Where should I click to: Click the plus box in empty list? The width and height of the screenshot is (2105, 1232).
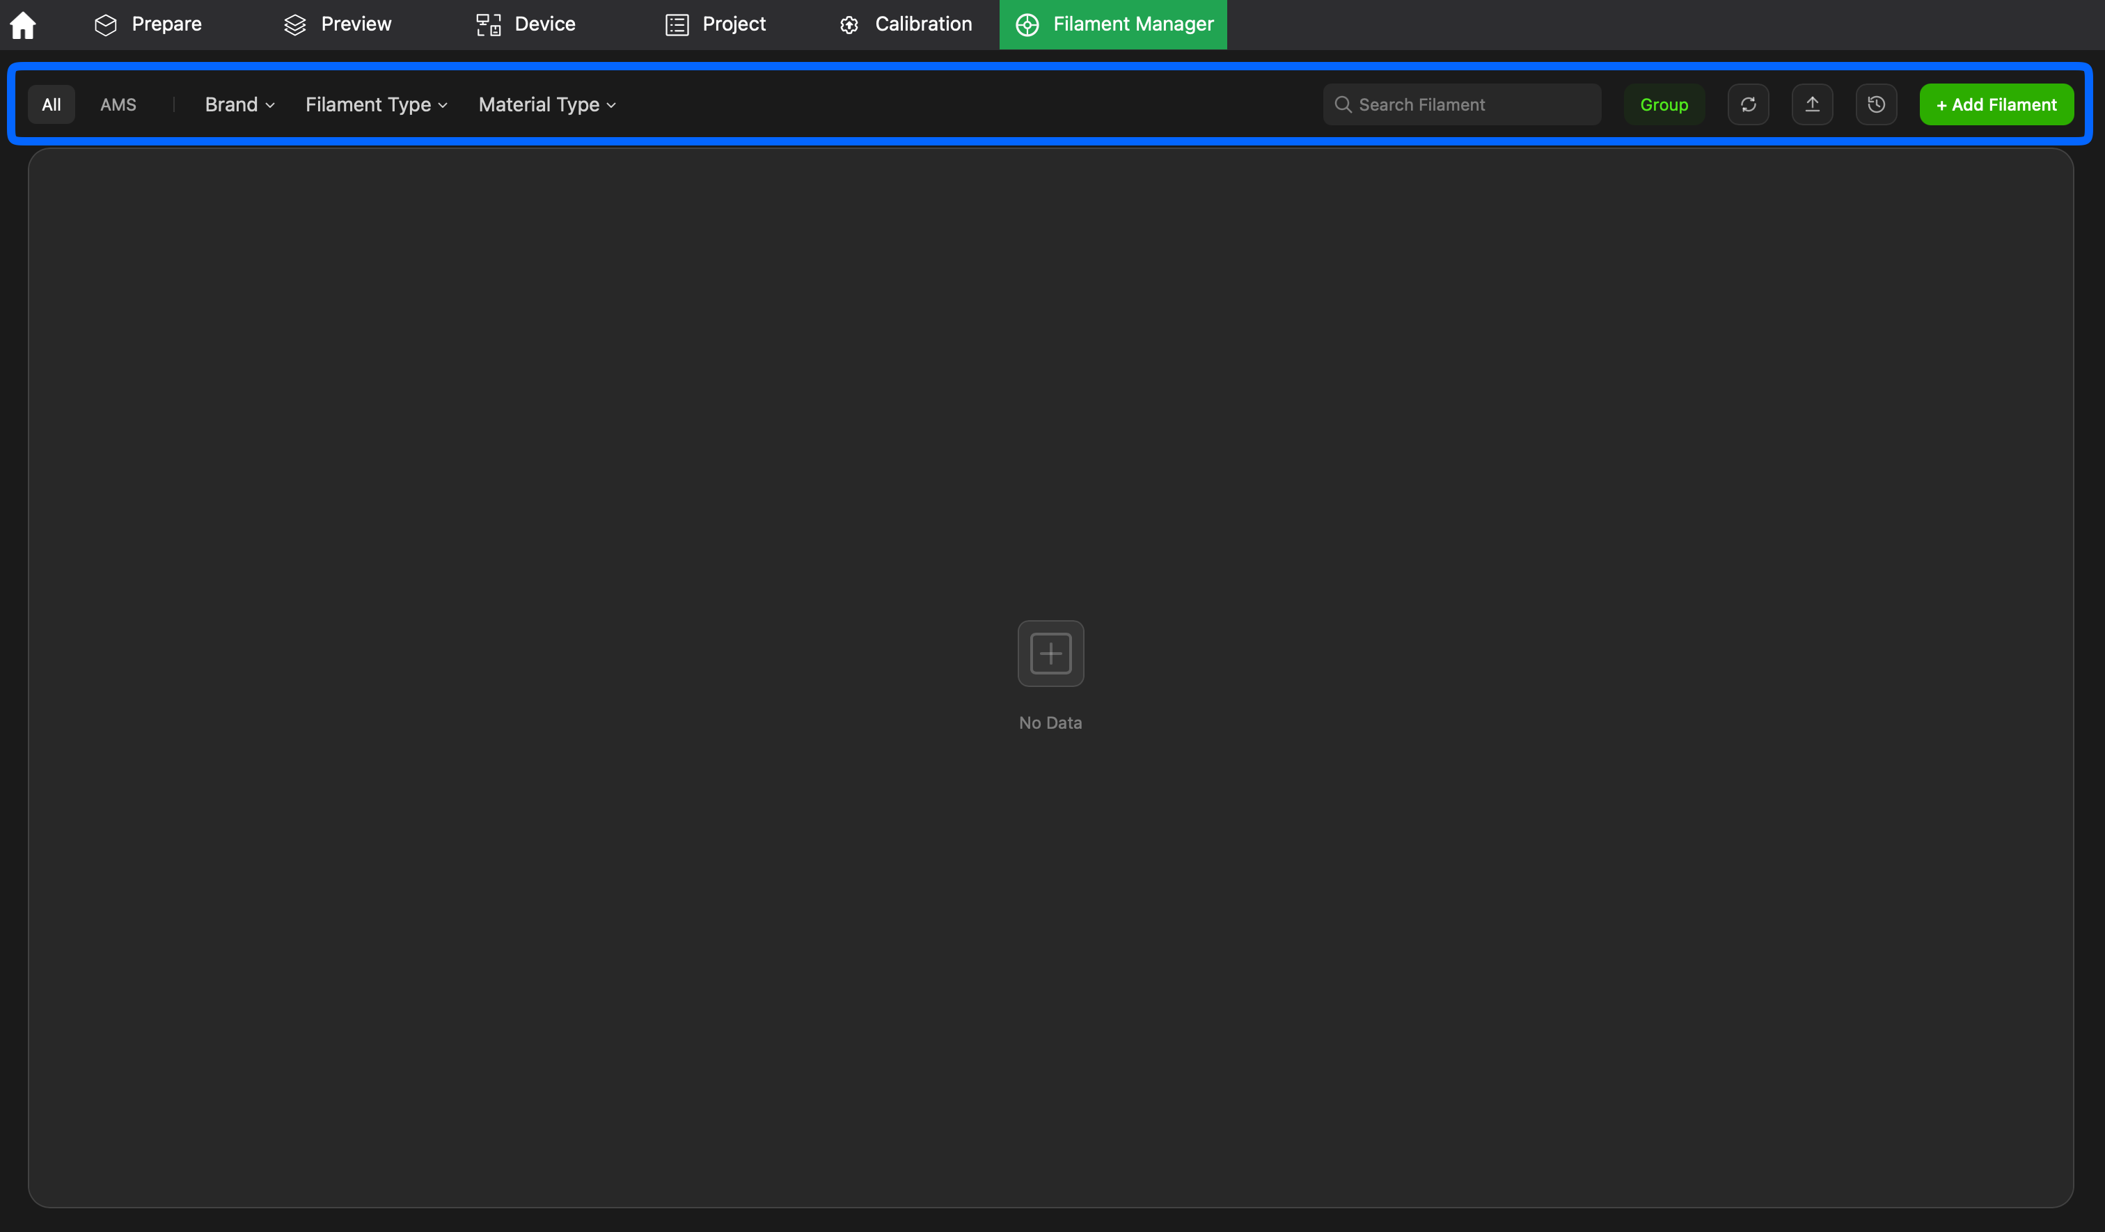click(x=1051, y=653)
